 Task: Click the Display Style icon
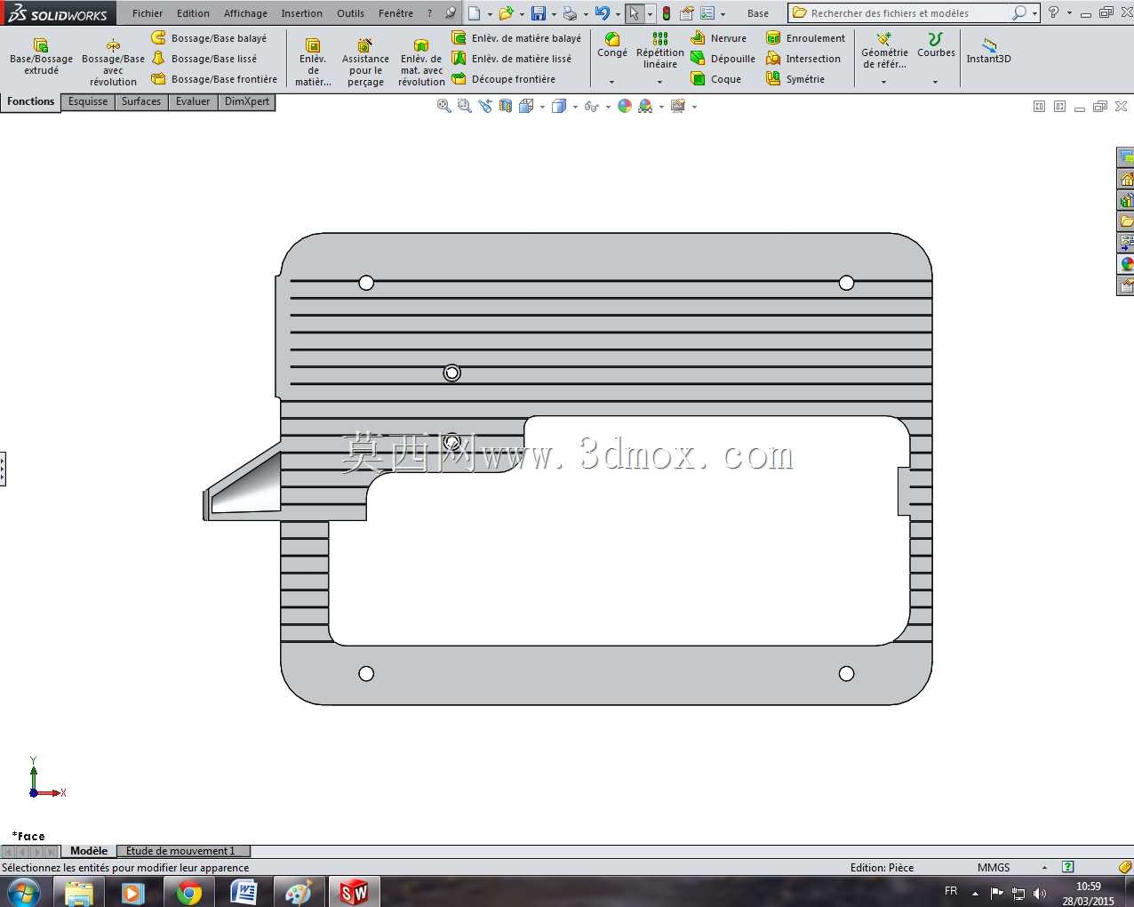point(559,106)
